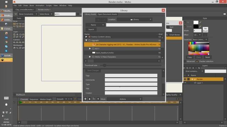Go back in Library navigation
227x127 pixels.
point(98,20)
